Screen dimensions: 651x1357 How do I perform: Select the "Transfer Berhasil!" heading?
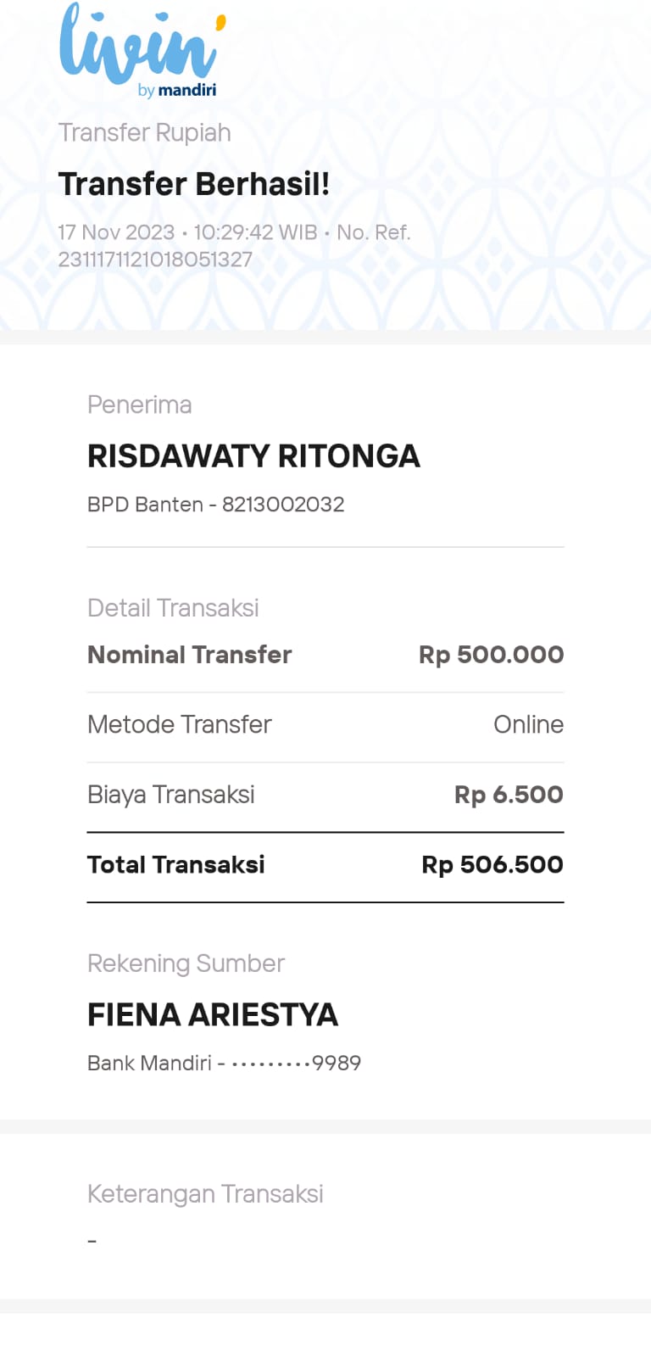pos(193,184)
